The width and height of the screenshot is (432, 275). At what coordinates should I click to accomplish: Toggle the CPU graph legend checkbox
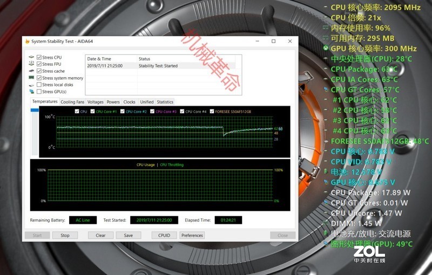tap(77, 112)
